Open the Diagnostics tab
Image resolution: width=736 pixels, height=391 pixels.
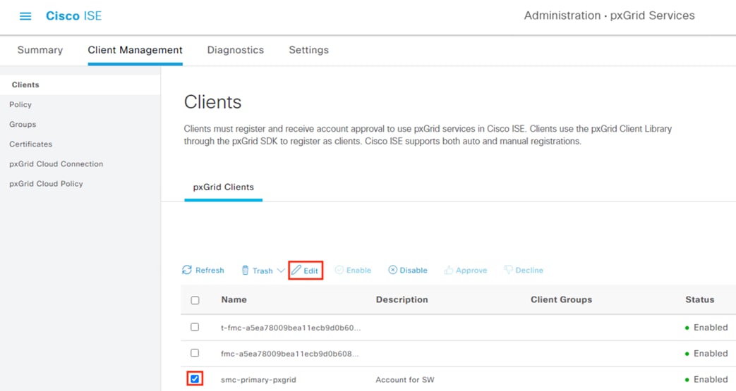coord(236,50)
